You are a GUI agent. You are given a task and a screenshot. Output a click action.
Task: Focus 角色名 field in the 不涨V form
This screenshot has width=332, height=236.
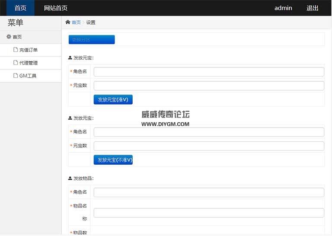[x=209, y=132]
